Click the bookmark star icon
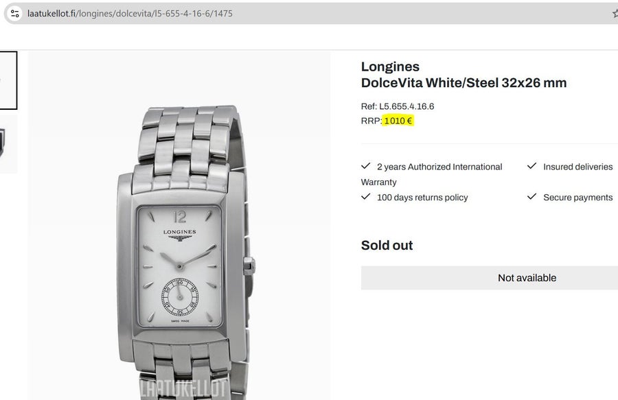 [x=615, y=14]
